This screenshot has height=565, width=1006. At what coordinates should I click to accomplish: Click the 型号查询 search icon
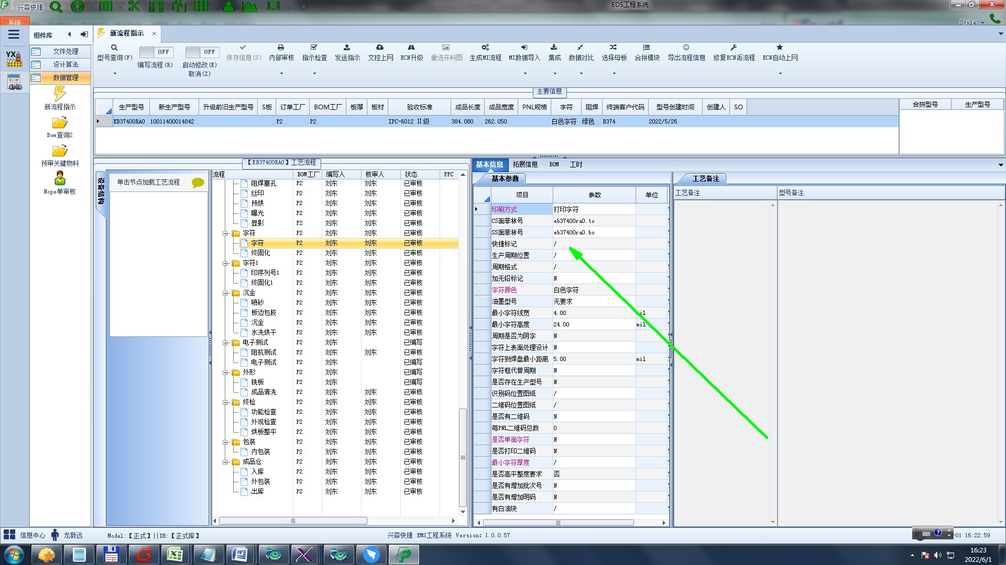tap(114, 48)
